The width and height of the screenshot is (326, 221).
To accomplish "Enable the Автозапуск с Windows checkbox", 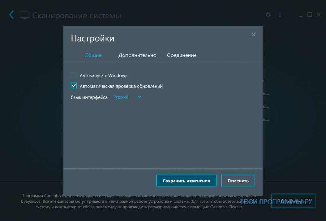I will click(x=74, y=75).
